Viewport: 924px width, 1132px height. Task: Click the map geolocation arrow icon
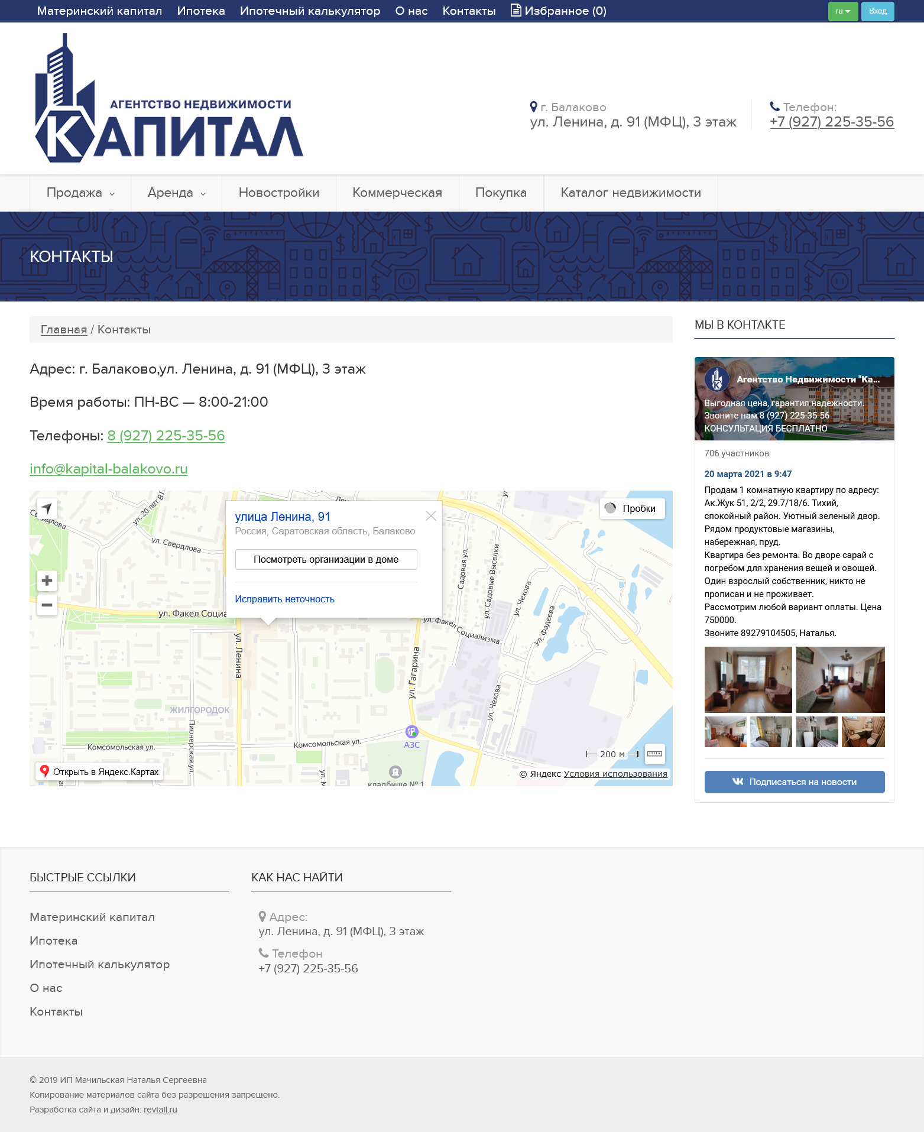point(47,508)
